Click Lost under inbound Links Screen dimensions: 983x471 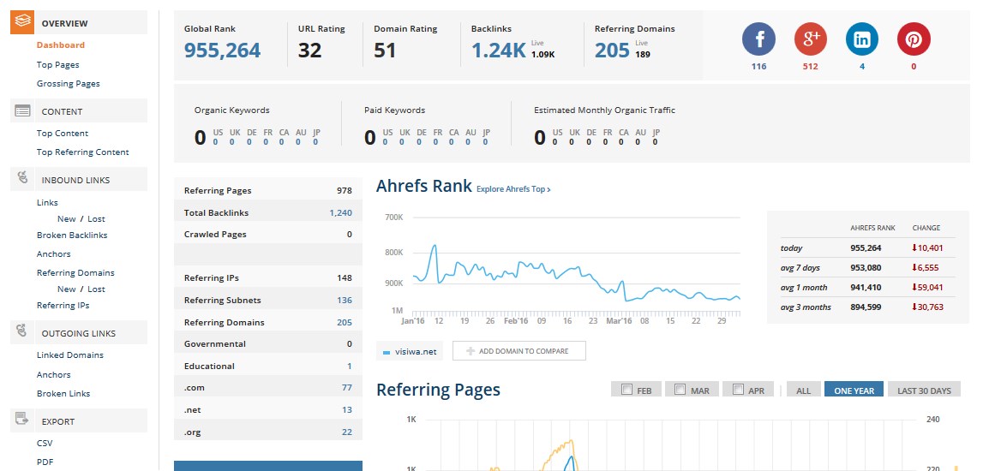coord(96,218)
